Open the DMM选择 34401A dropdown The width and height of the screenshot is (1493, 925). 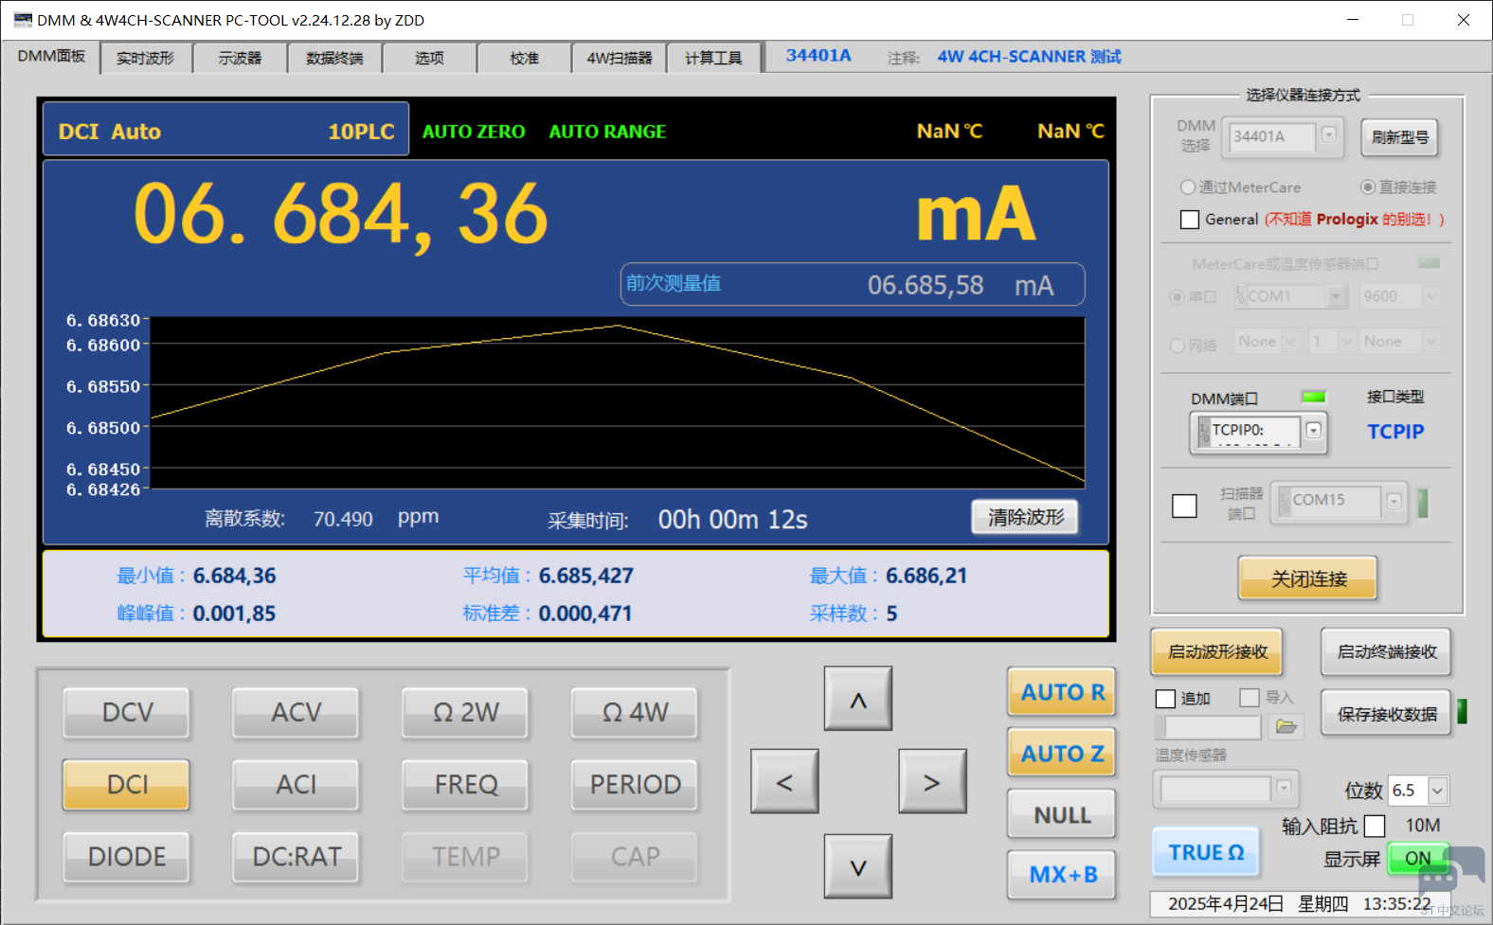pos(1329,135)
